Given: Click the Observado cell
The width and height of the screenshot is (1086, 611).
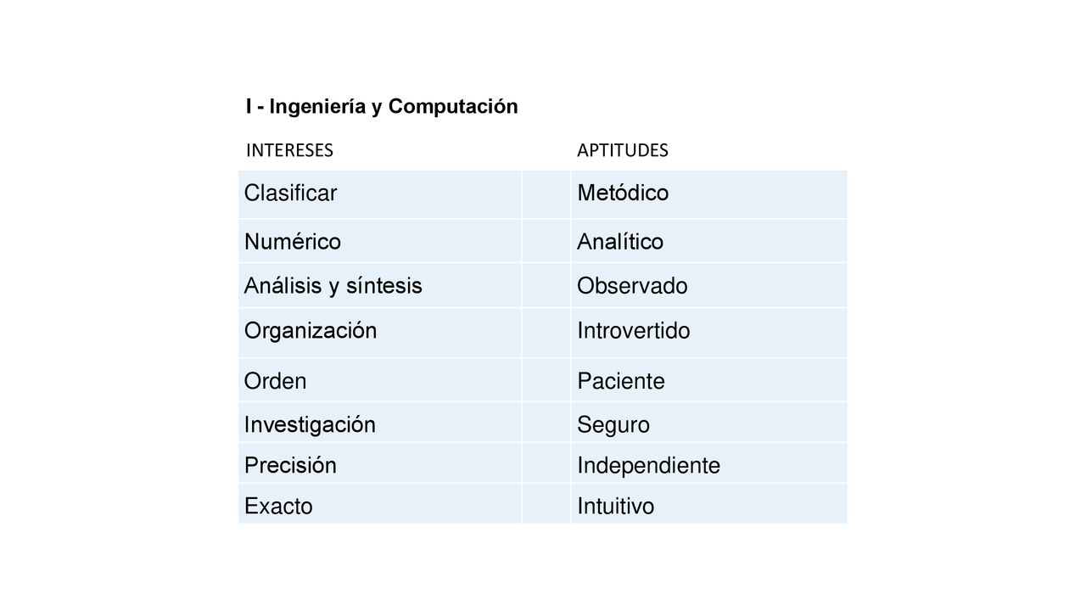Looking at the screenshot, I should tap(708, 285).
